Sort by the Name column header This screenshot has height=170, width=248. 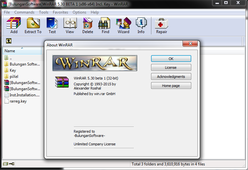pos(22,51)
